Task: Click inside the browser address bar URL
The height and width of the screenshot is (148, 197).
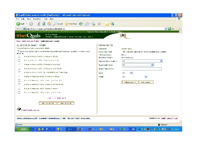Action: coord(94,29)
